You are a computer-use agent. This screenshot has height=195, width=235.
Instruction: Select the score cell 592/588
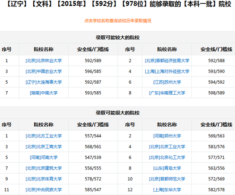point(217,61)
